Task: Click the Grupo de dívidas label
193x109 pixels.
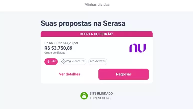Action: click(x=55, y=53)
